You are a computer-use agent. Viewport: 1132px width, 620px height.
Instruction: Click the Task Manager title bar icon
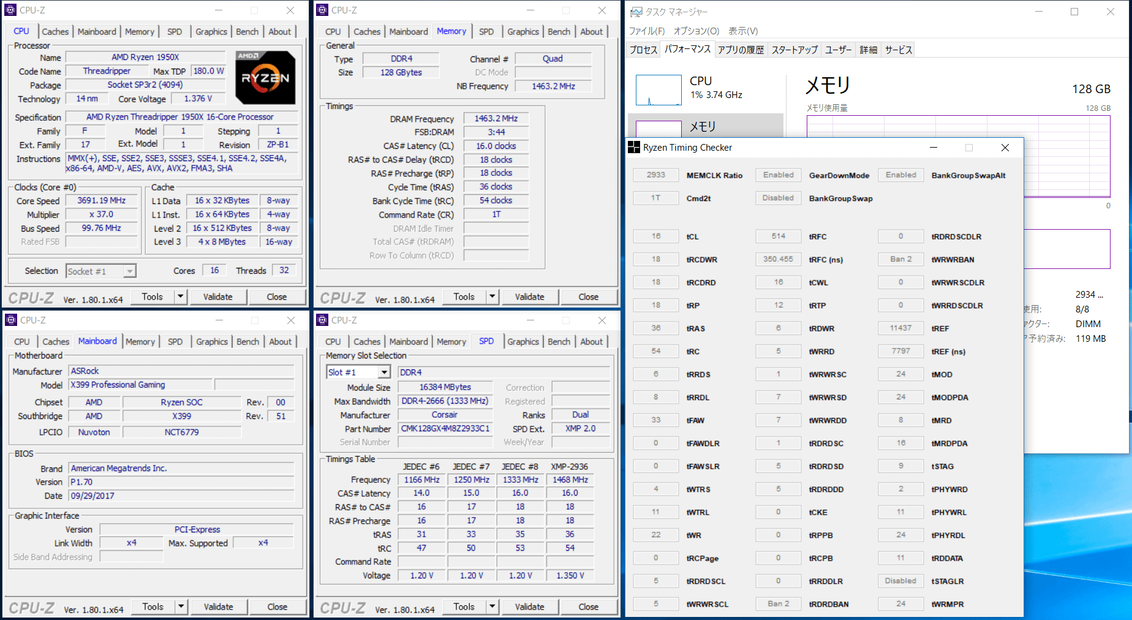point(636,12)
